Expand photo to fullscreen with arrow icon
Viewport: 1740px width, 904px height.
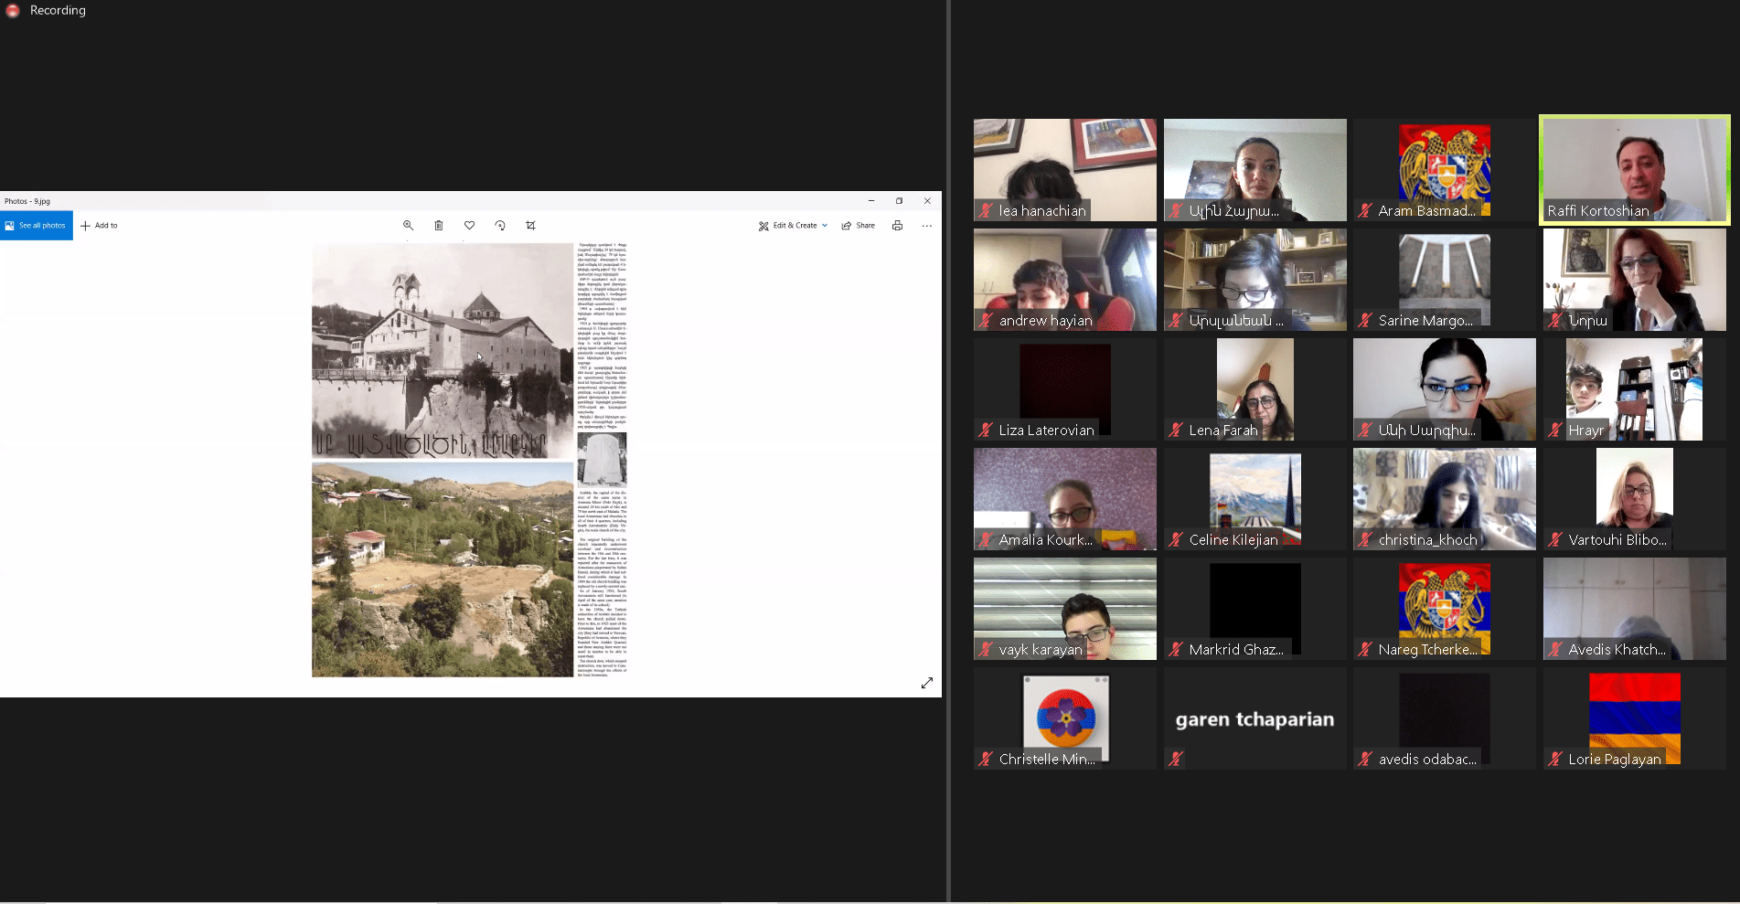pyautogui.click(x=927, y=683)
